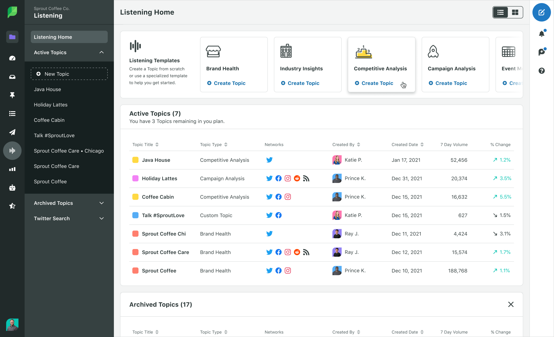The image size is (554, 337).
Task: Toggle grid view layout button
Action: 515,12
